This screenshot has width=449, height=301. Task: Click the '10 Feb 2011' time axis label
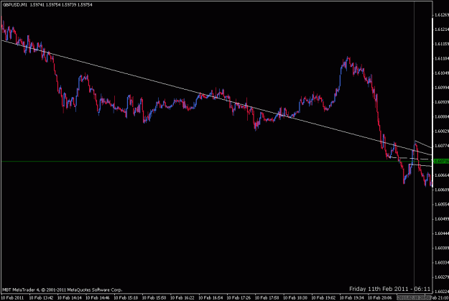point(12,298)
